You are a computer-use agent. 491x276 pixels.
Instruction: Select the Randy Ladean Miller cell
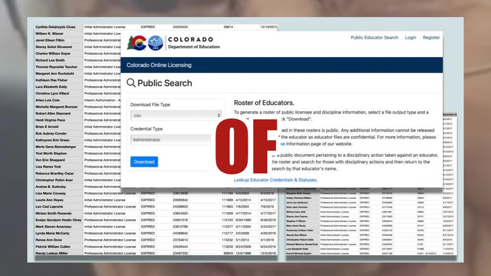(59, 253)
